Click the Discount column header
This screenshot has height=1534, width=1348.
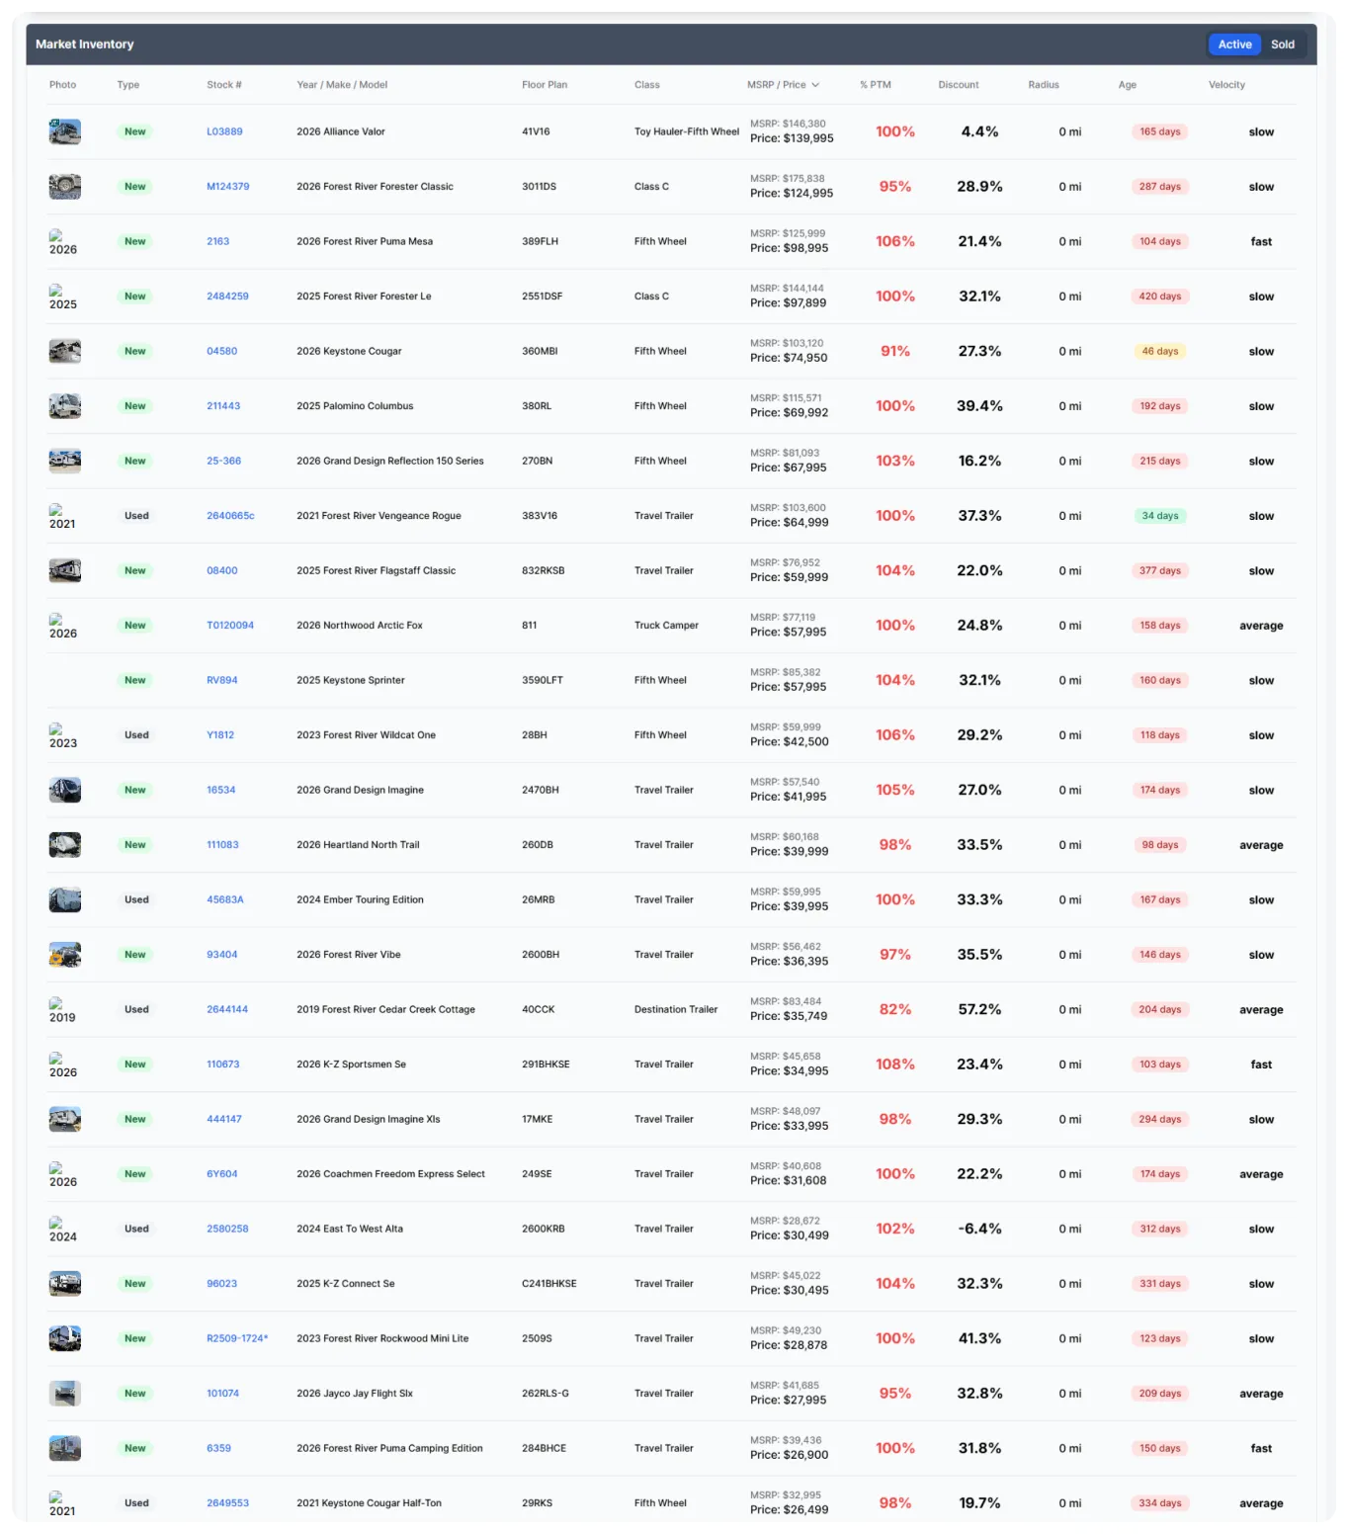click(x=958, y=85)
